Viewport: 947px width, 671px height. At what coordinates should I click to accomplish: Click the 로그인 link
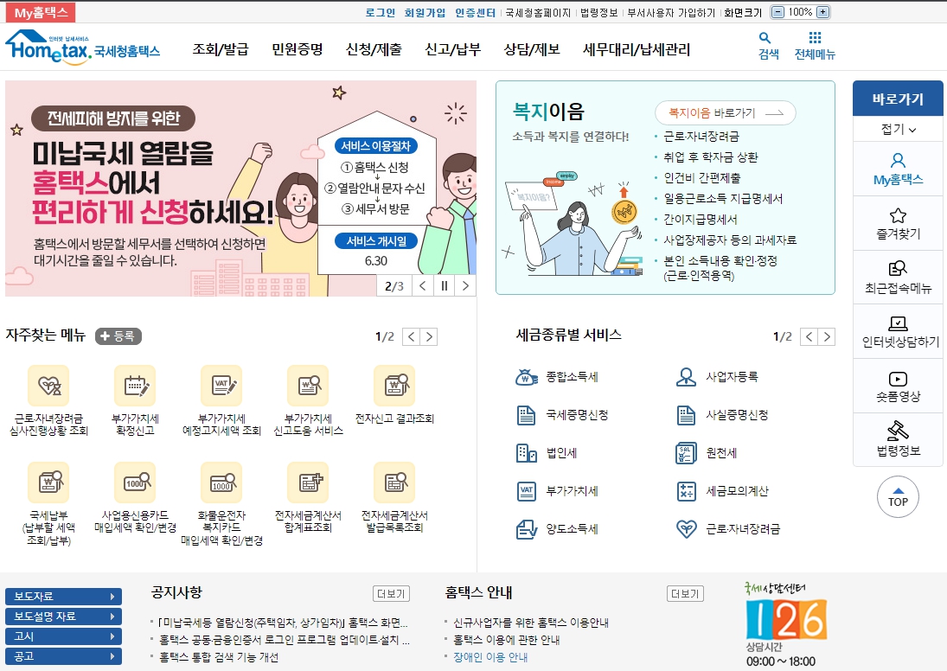(381, 13)
